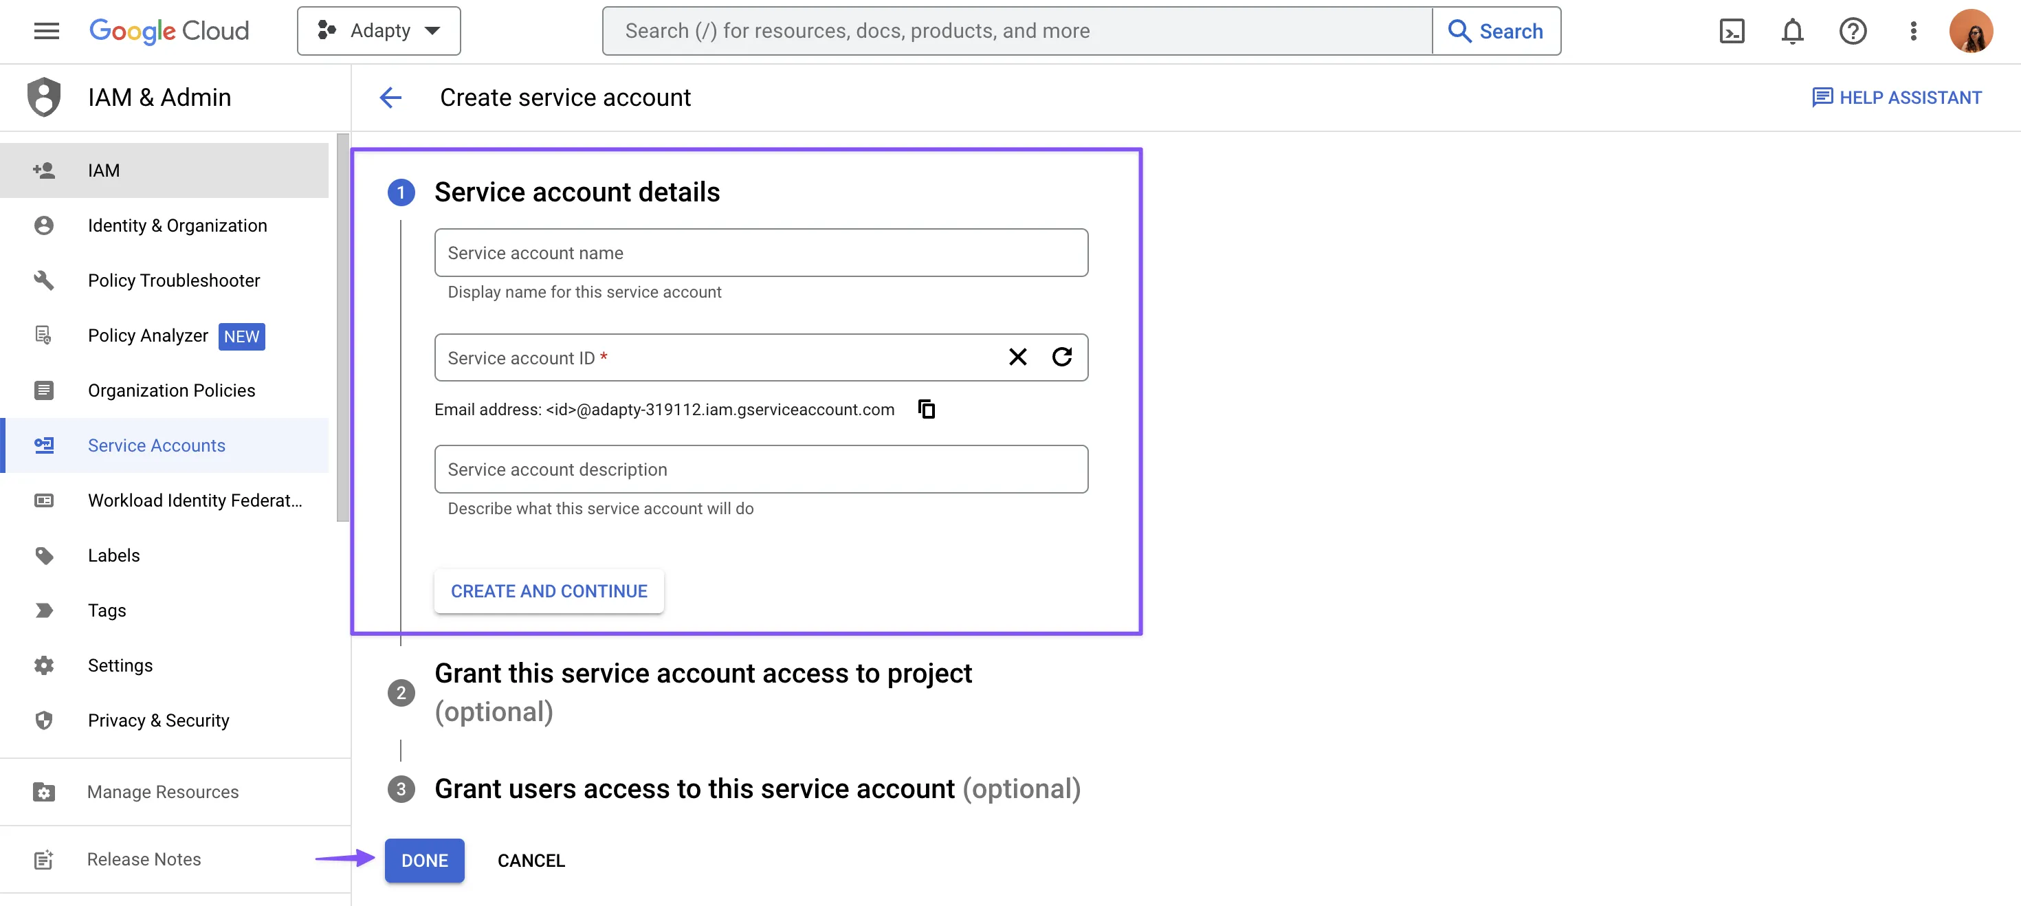
Task: Open Cloud Shell terminal icon
Action: (1732, 32)
